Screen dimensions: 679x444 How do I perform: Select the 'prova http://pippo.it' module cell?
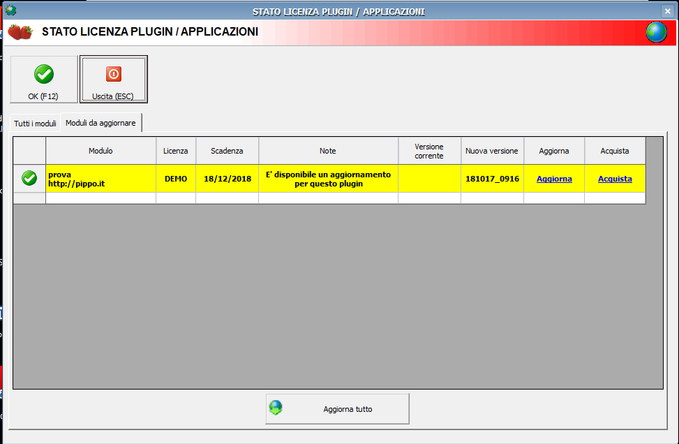click(101, 179)
